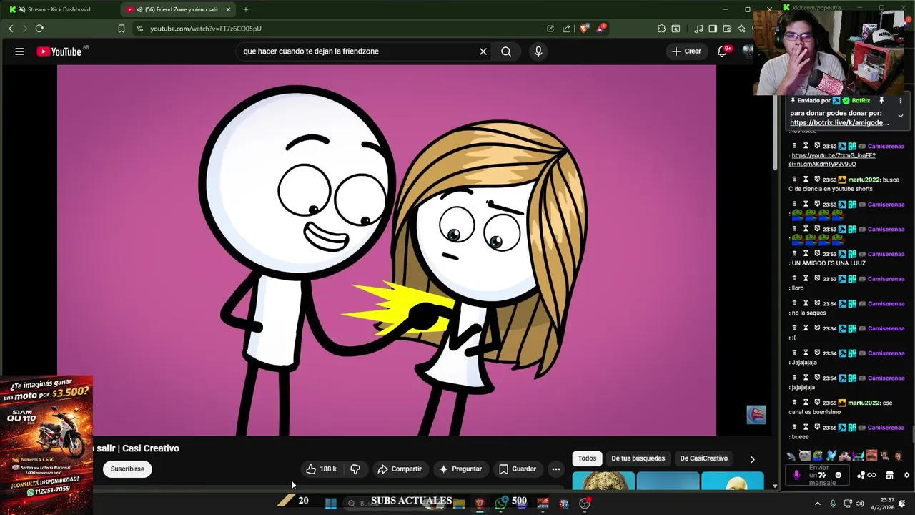Image resolution: width=915 pixels, height=515 pixels.
Task: Go to the YouTube home logo
Action: tap(59, 51)
